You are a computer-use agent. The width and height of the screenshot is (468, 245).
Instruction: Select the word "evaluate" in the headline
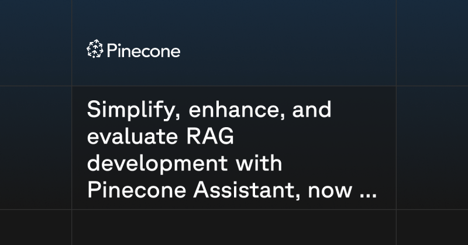(x=132, y=136)
